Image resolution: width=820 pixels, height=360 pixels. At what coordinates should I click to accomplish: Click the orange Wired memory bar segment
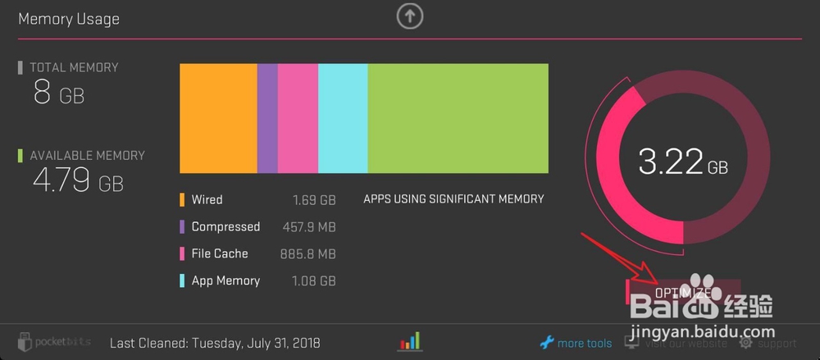coord(218,118)
